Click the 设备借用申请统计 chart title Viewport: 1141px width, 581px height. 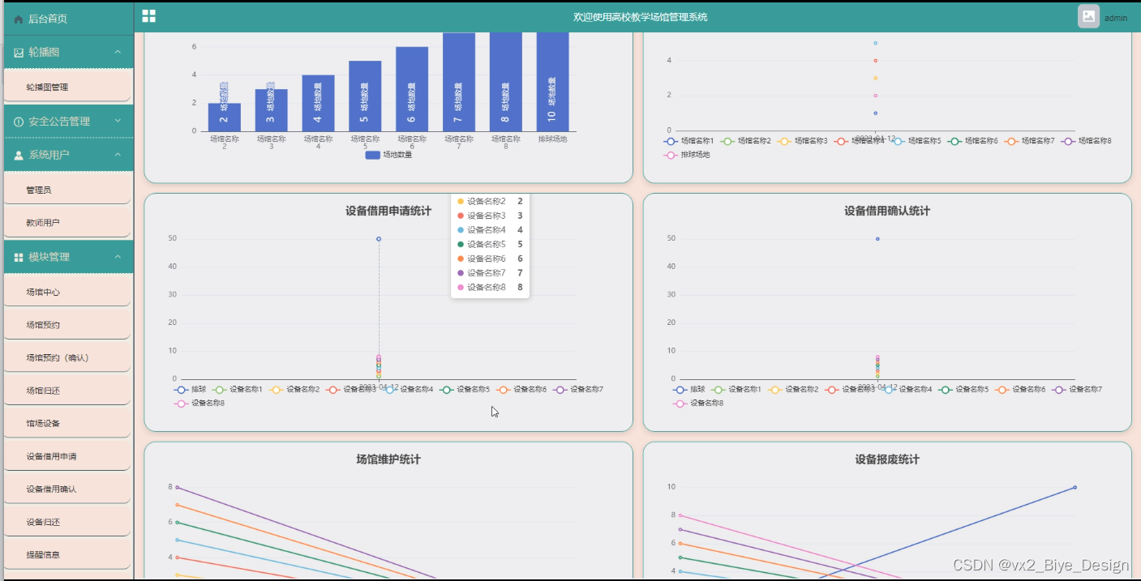pos(388,211)
